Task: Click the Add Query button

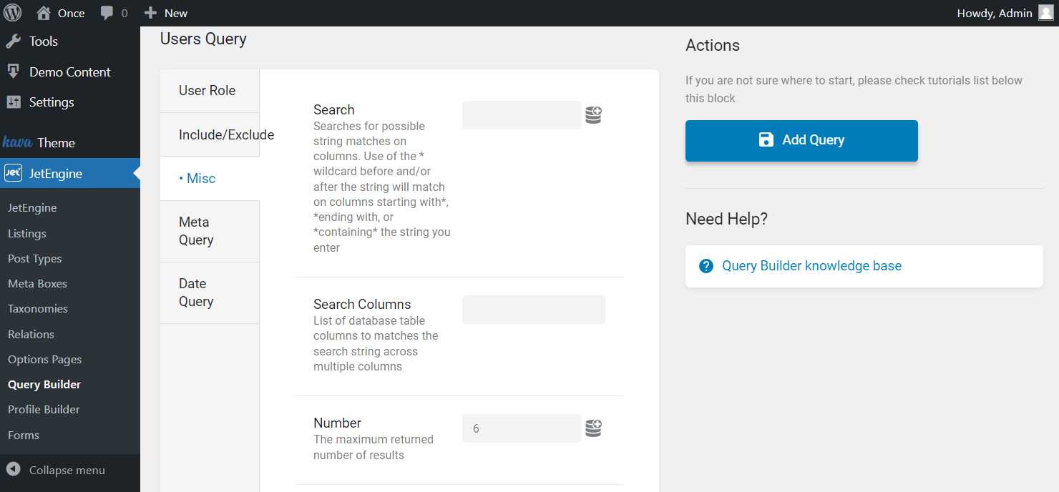Action: pyautogui.click(x=801, y=141)
